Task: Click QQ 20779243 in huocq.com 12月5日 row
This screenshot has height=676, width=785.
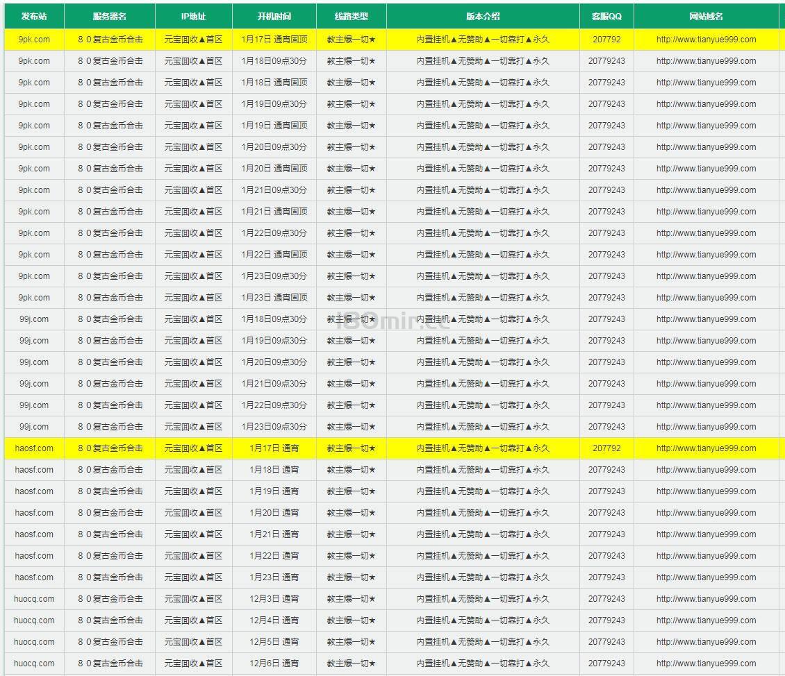Action: point(606,641)
